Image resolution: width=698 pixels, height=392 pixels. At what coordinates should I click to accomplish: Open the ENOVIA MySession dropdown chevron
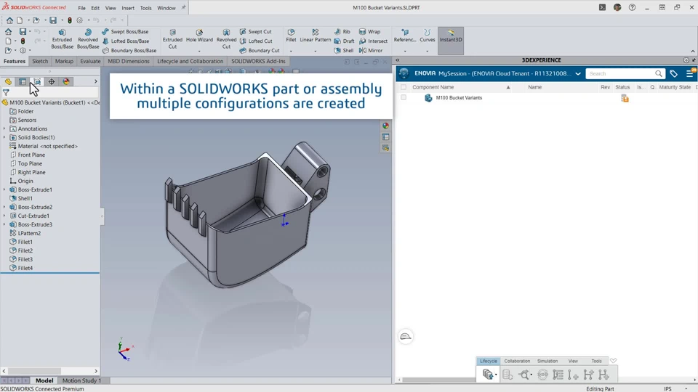coord(578,74)
